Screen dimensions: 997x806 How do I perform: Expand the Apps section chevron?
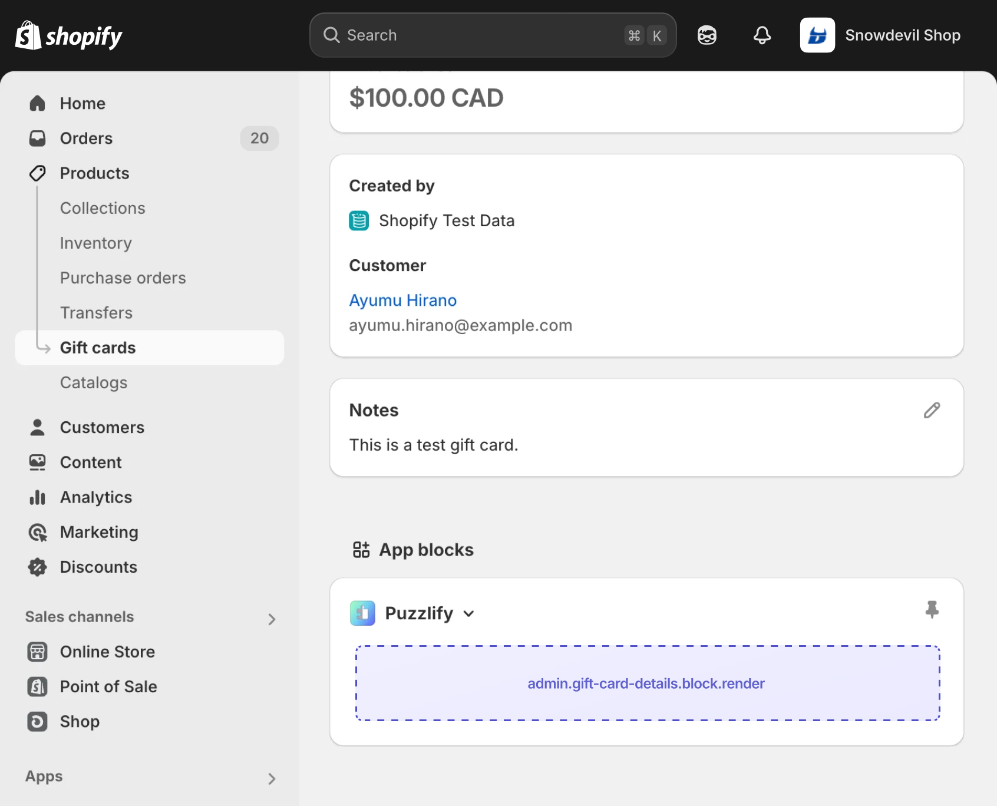pyautogui.click(x=272, y=779)
